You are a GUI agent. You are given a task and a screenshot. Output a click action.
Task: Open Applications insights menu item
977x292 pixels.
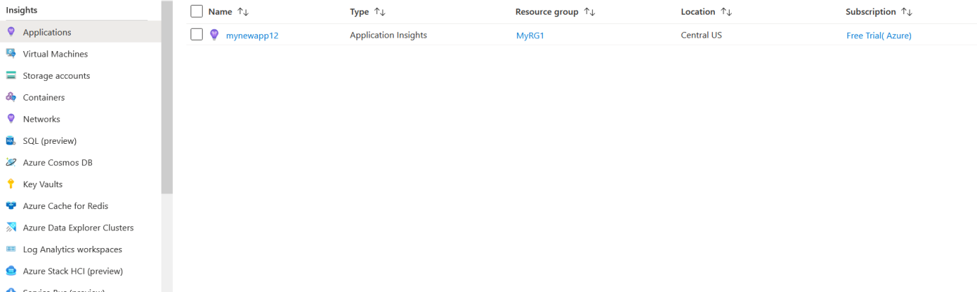click(x=81, y=32)
